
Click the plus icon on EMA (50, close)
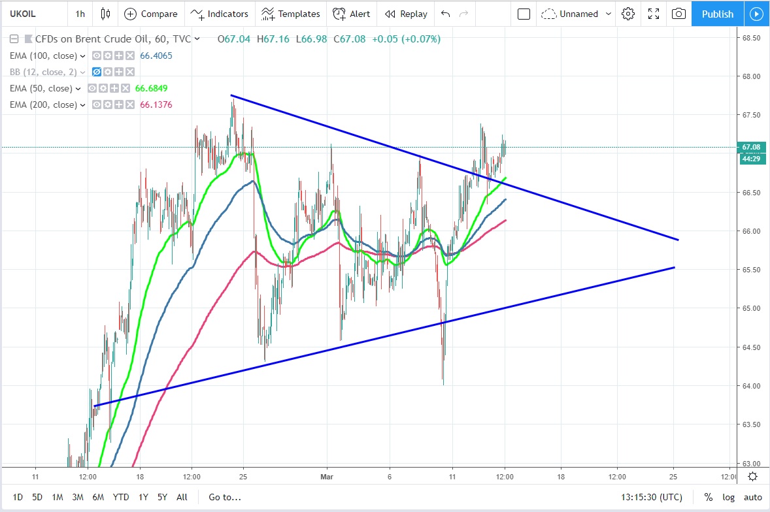(x=114, y=88)
